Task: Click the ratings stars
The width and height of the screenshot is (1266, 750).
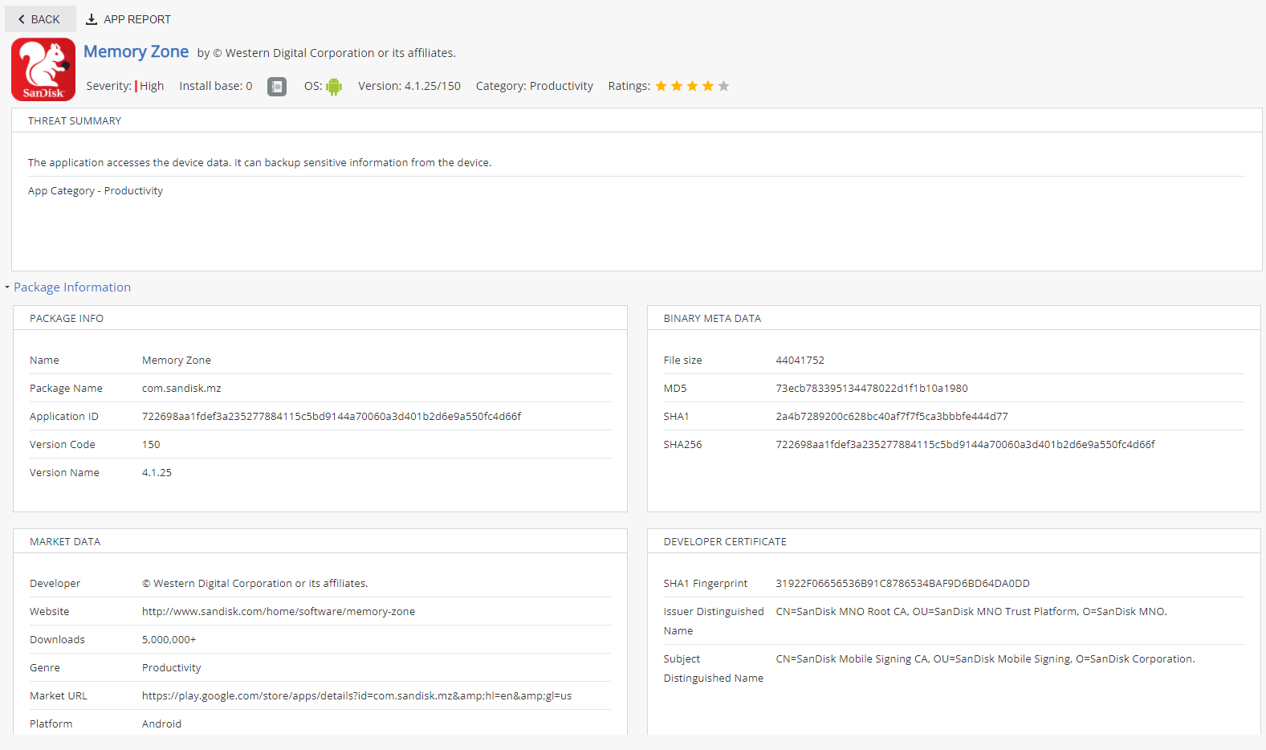Action: coord(692,86)
